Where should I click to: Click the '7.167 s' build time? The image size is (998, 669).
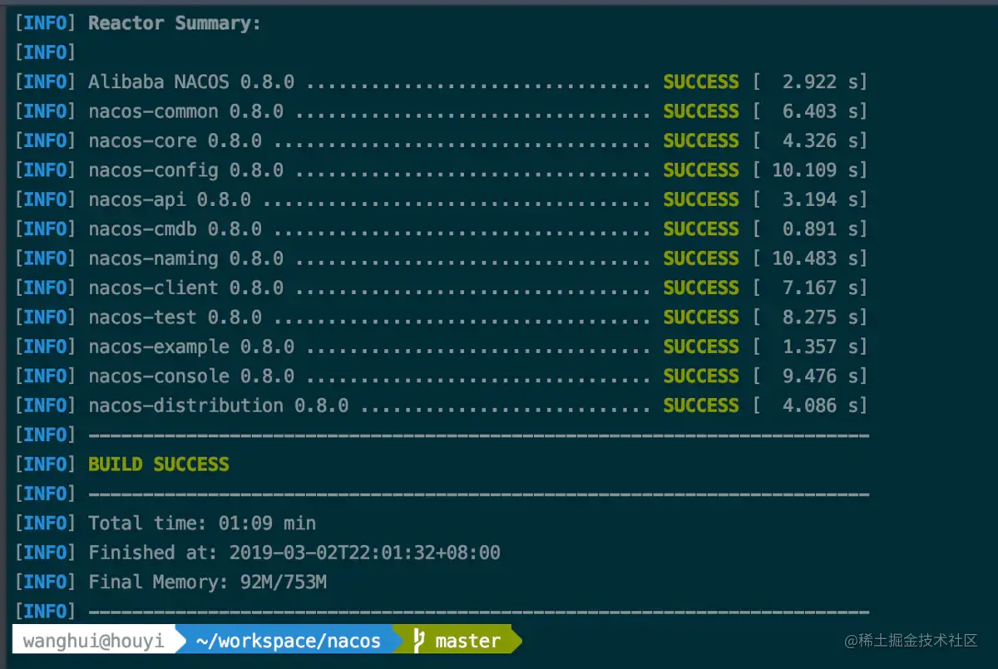[x=819, y=288]
